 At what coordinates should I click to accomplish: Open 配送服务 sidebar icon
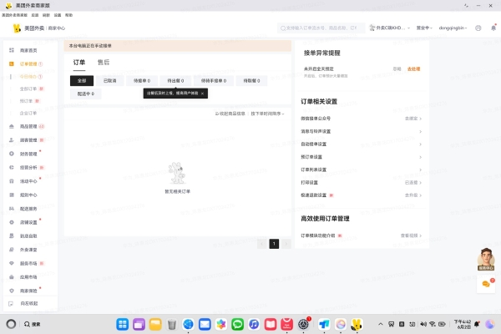pos(12,209)
